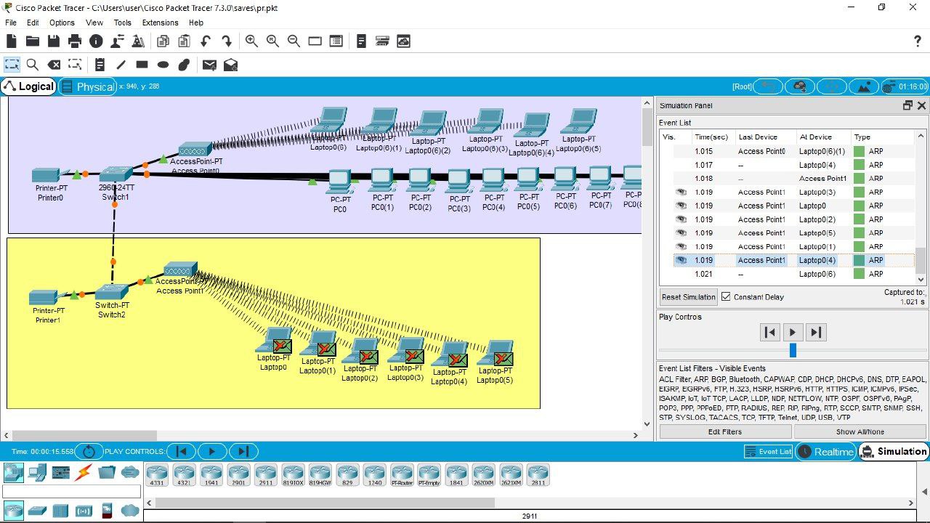Choose the 4331 router model
Image resolution: width=930 pixels, height=523 pixels.
pos(157,474)
